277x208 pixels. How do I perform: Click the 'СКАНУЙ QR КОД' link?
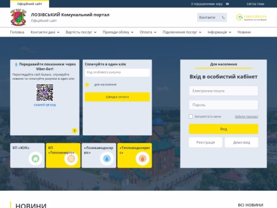click(x=45, y=105)
